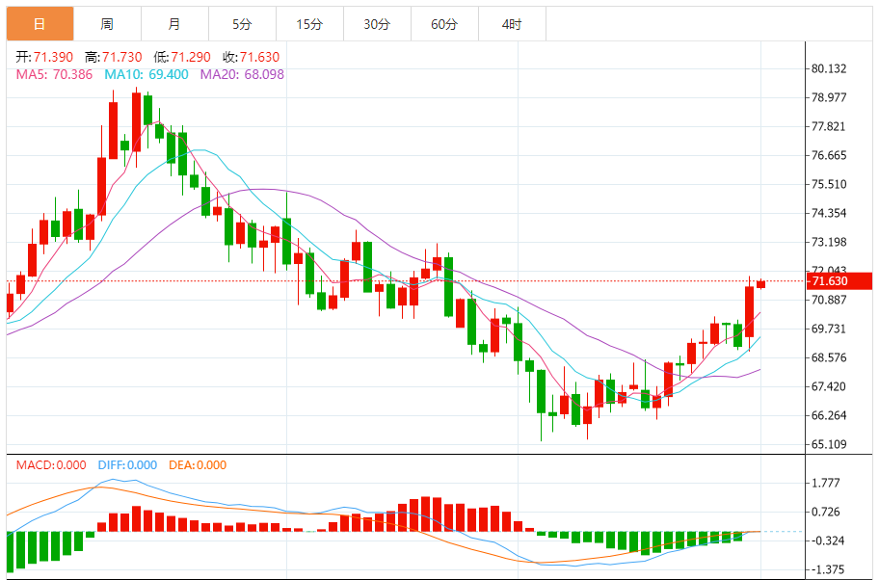879x580 pixels.
Task: Click the 69.731 price axis label
Action: (x=829, y=329)
